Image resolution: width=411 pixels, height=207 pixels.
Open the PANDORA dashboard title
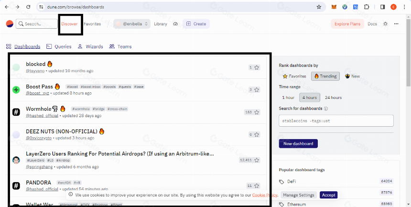pyautogui.click(x=39, y=182)
